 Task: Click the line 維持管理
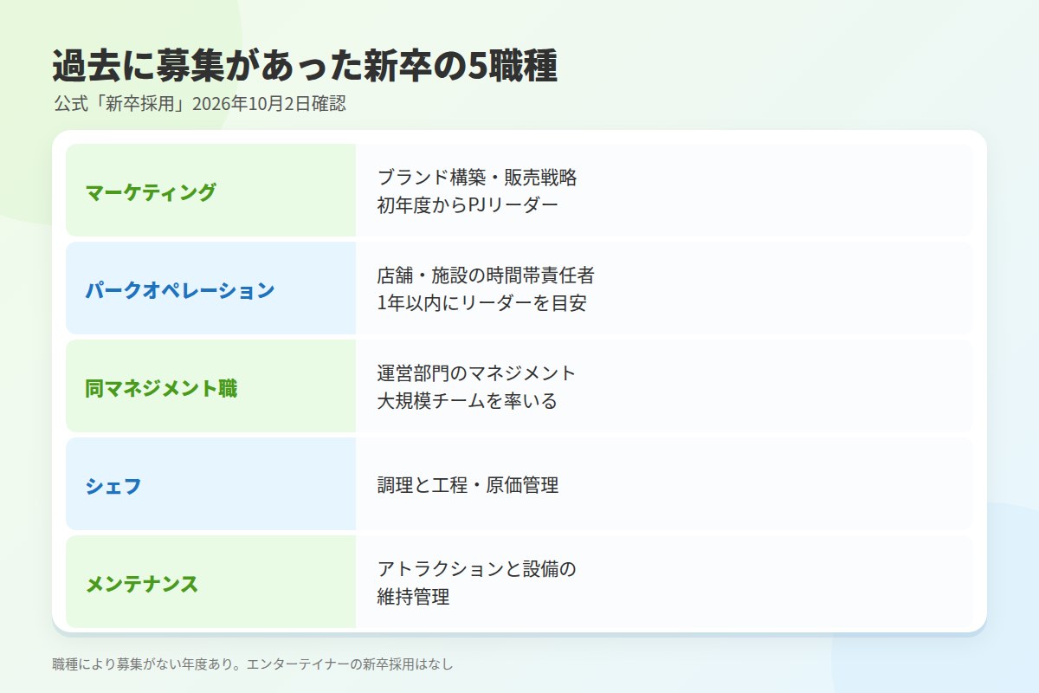pos(414,597)
